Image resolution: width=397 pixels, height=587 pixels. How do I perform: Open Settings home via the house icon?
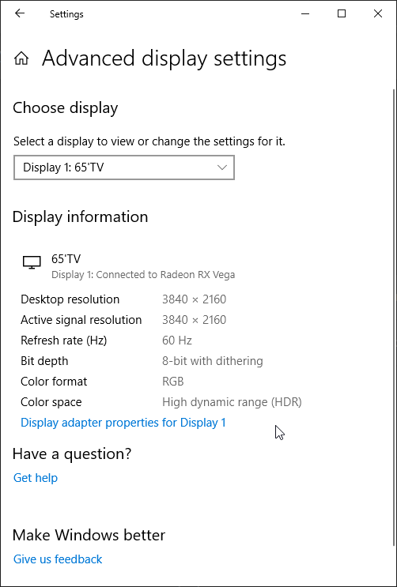[21, 58]
